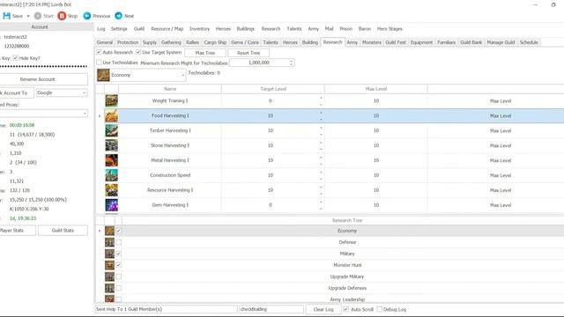Image resolution: width=564 pixels, height=317 pixels.
Task: Click the Upgrade Defenses tree icon
Action: pos(109,288)
